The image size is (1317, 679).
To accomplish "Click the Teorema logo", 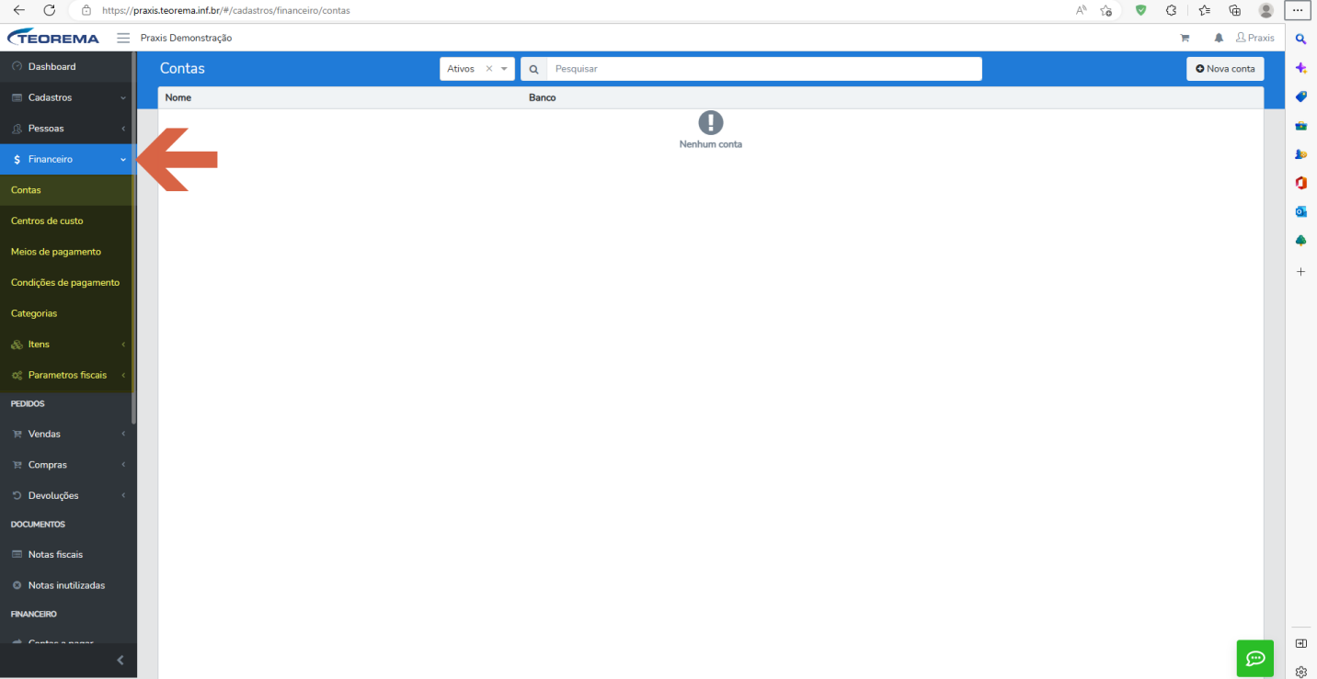I will tap(53, 38).
